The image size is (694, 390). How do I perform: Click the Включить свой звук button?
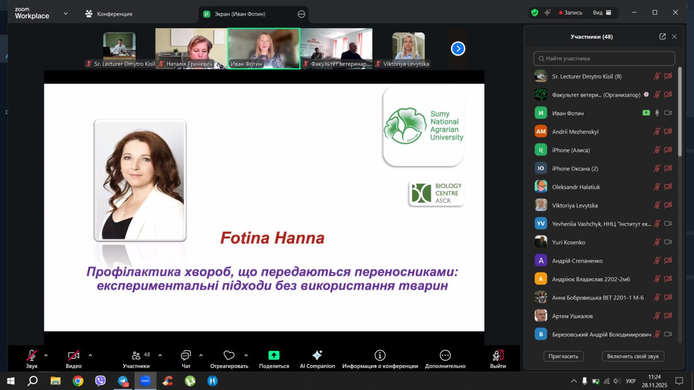pos(633,356)
